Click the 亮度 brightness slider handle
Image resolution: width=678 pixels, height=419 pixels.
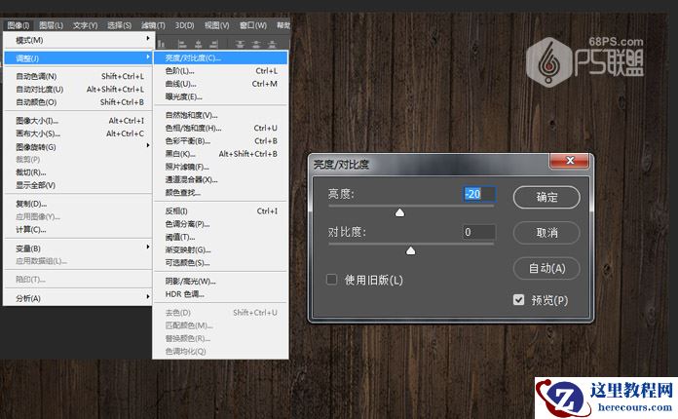400,212
